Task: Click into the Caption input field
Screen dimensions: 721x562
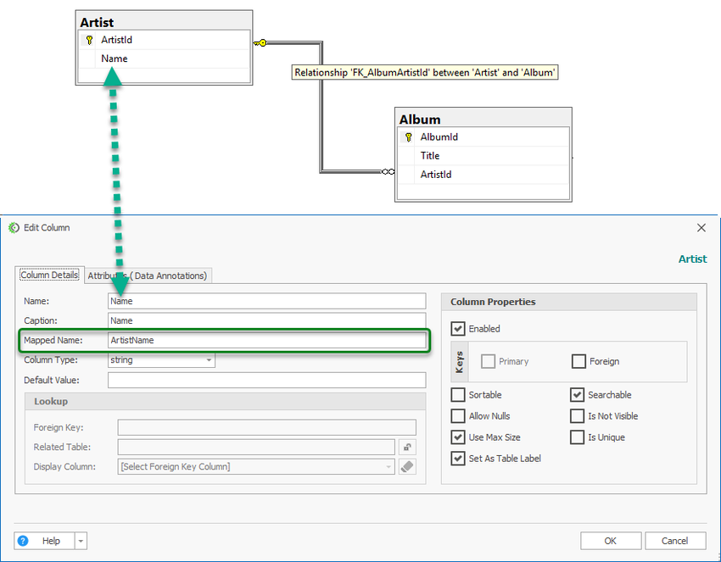Action: 266,320
